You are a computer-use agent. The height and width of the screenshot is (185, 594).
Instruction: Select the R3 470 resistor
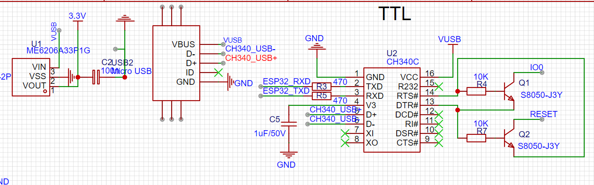[x=321, y=87]
